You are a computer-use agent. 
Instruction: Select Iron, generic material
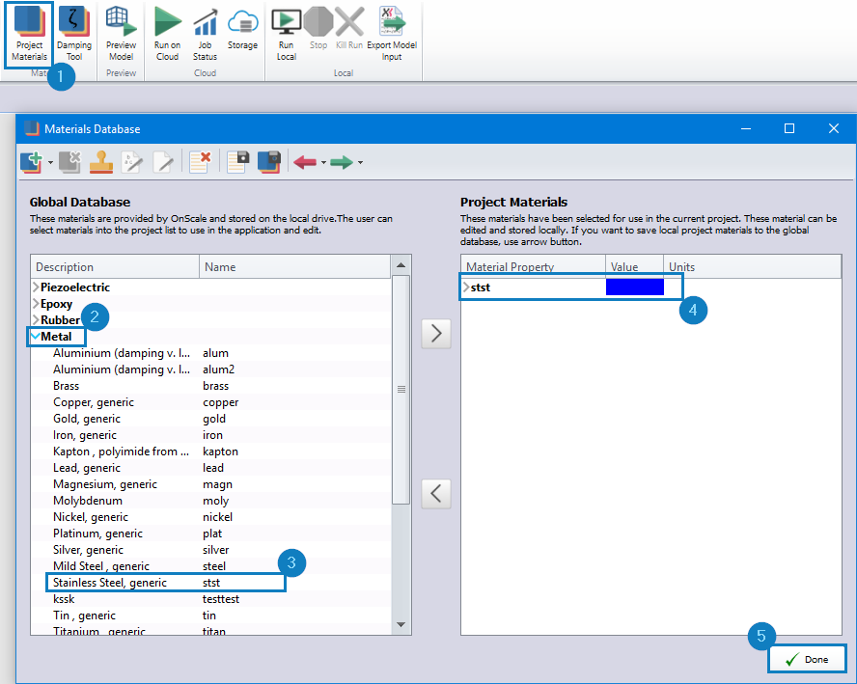coord(211,435)
